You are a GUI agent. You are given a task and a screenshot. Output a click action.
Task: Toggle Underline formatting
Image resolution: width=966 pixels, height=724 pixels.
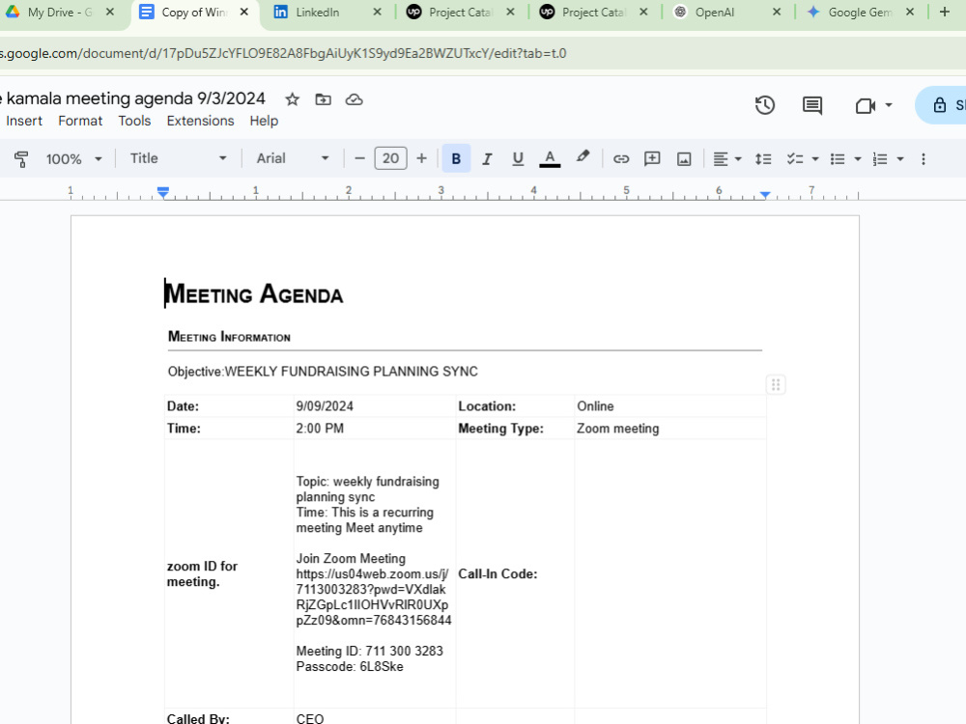[518, 159]
